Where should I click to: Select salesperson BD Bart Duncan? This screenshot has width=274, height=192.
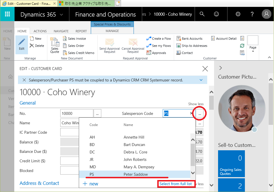[134, 145]
